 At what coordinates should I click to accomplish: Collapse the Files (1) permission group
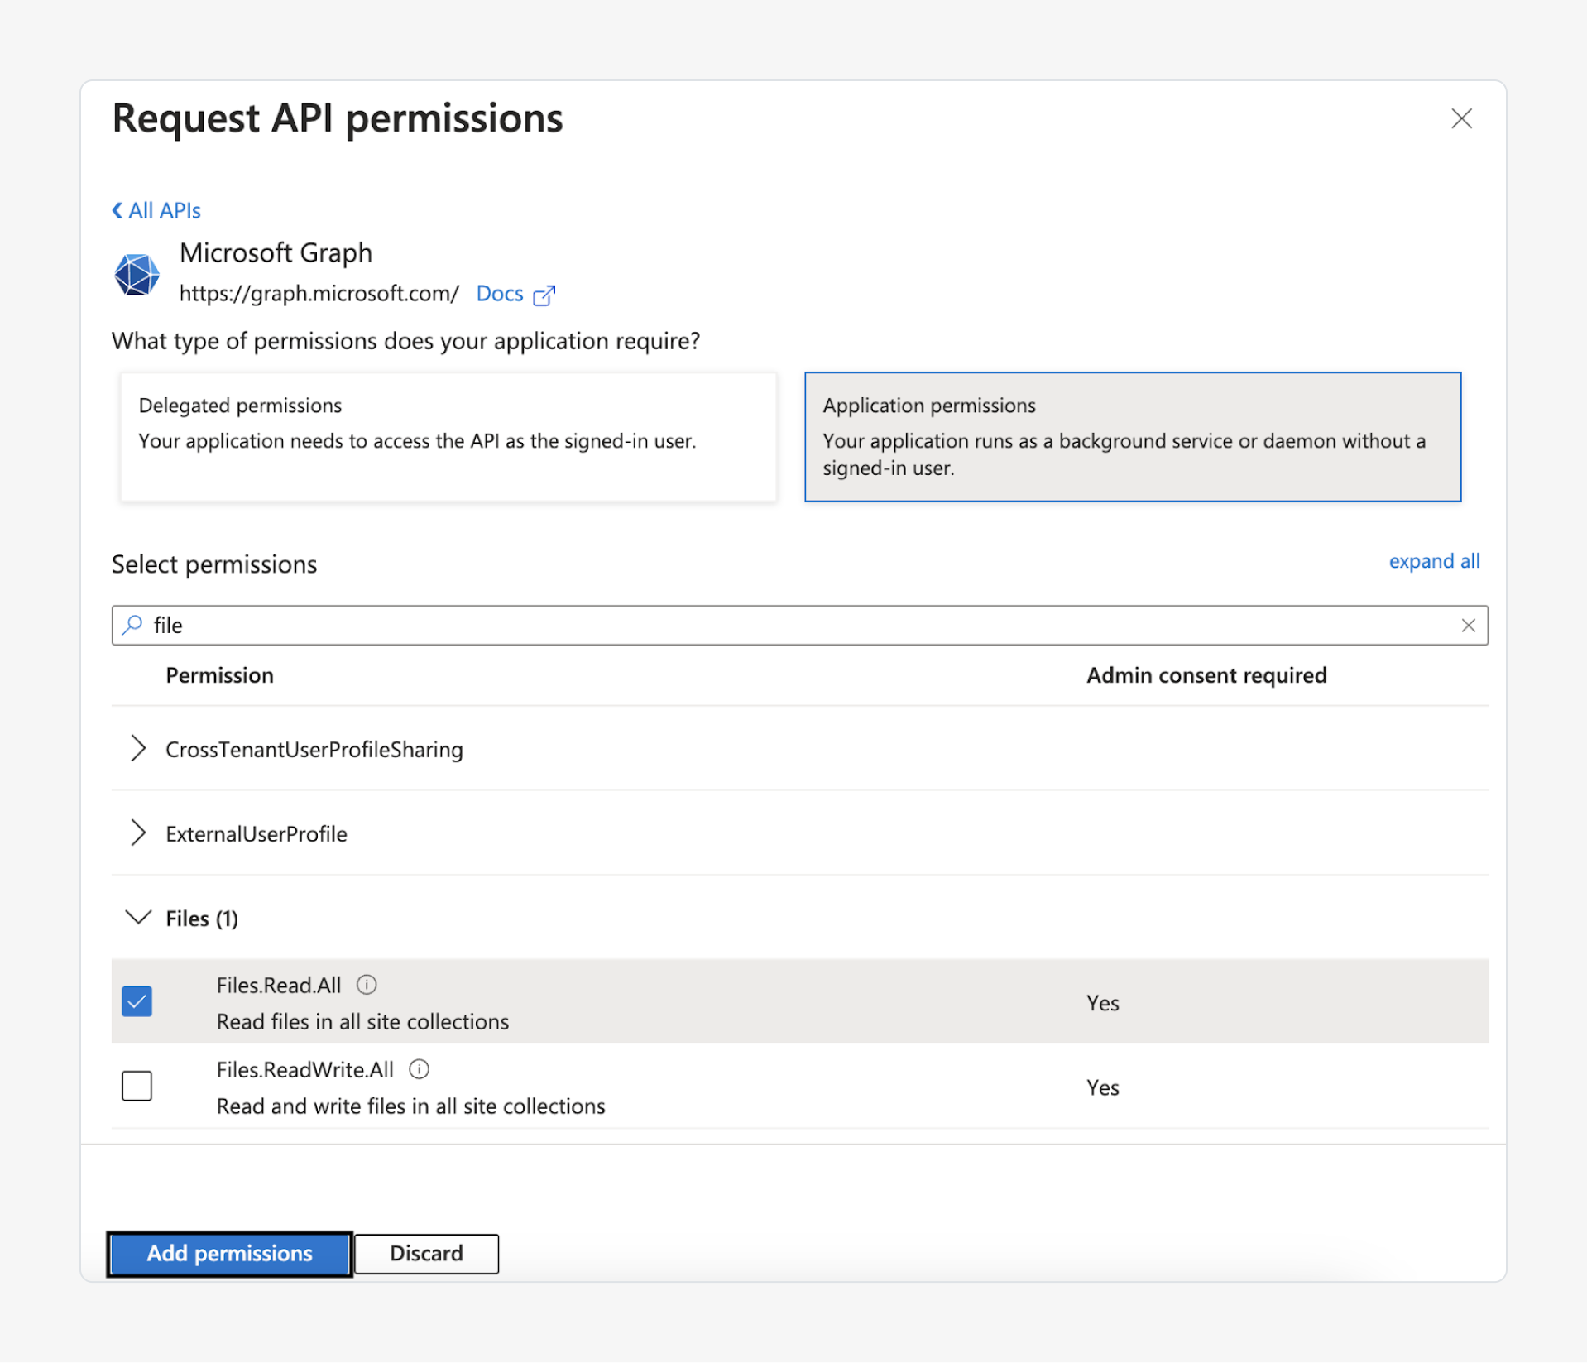coord(138,918)
